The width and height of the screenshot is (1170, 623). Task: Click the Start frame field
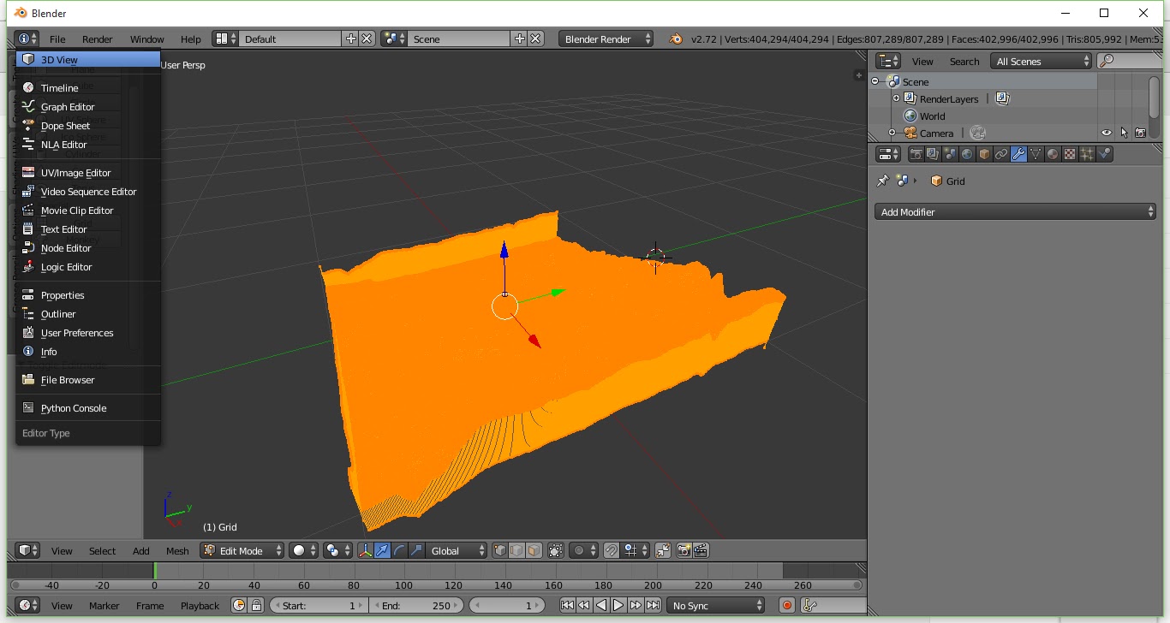point(319,605)
